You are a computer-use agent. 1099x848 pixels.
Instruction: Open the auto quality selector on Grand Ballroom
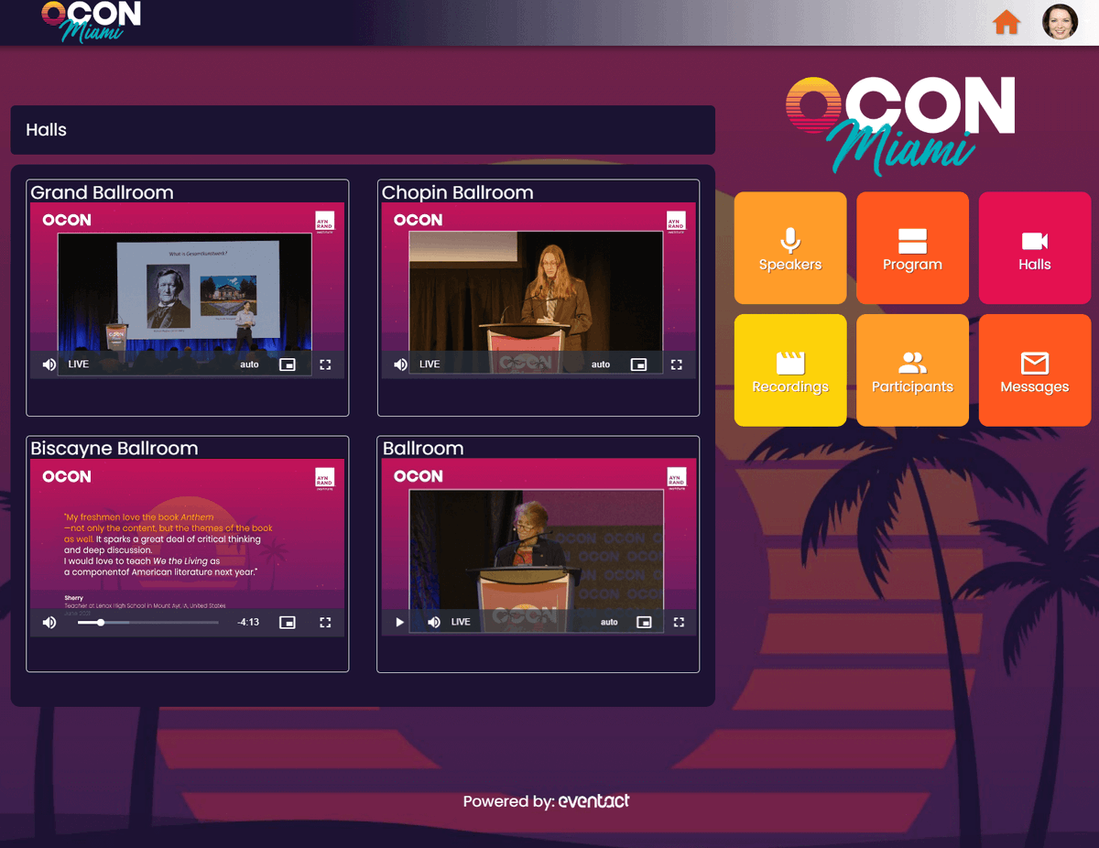[x=249, y=364]
